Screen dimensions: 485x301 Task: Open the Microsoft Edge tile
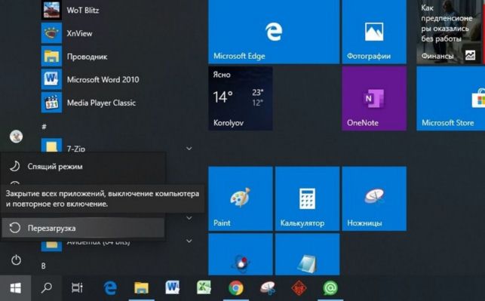coord(274,32)
